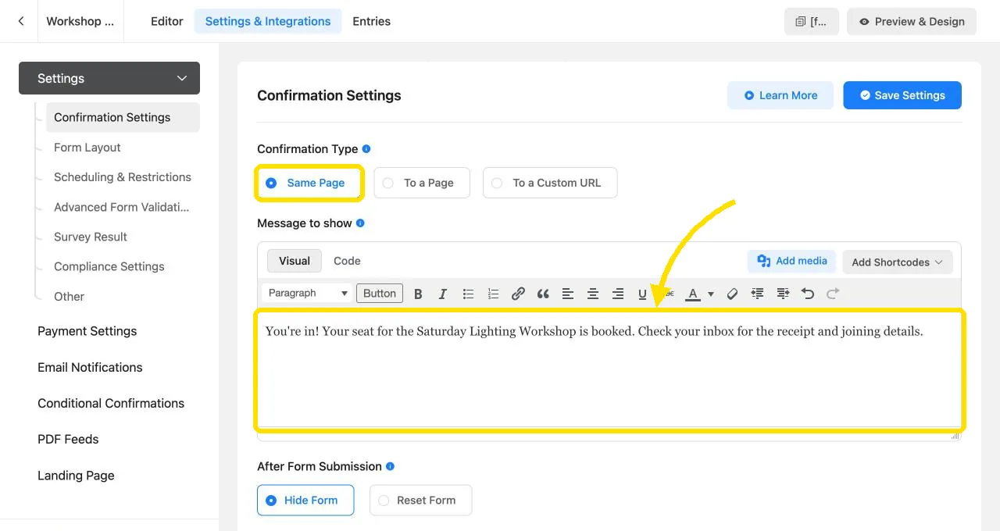The height and width of the screenshot is (531, 1000).
Task: Open Form Layout settings
Action: point(87,148)
